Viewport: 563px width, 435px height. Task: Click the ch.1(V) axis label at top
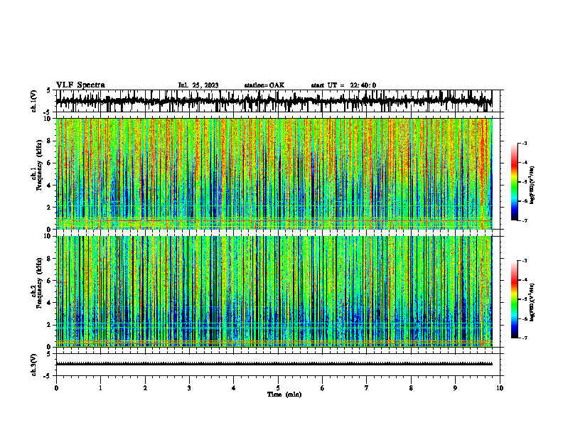coord(34,101)
